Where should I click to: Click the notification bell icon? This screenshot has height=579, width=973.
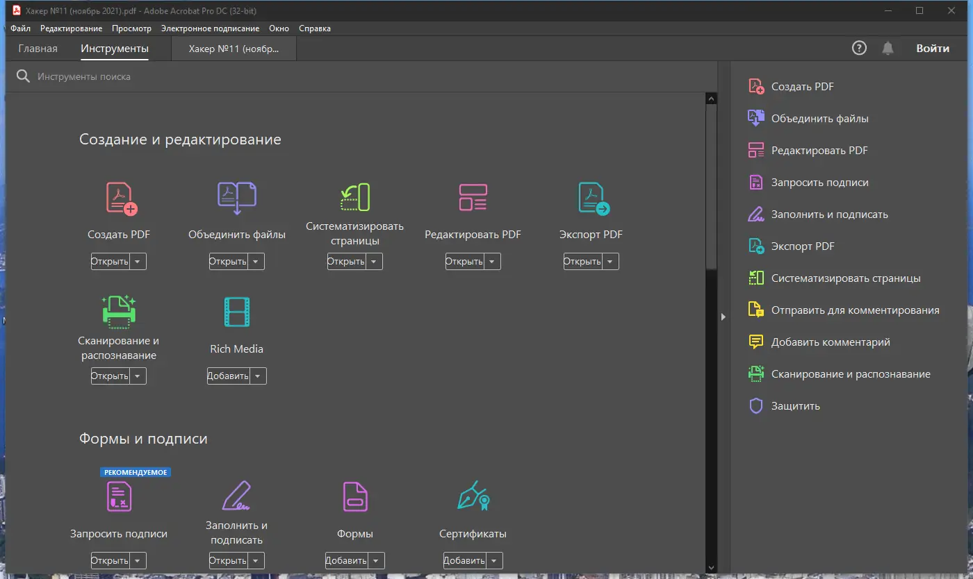point(888,48)
